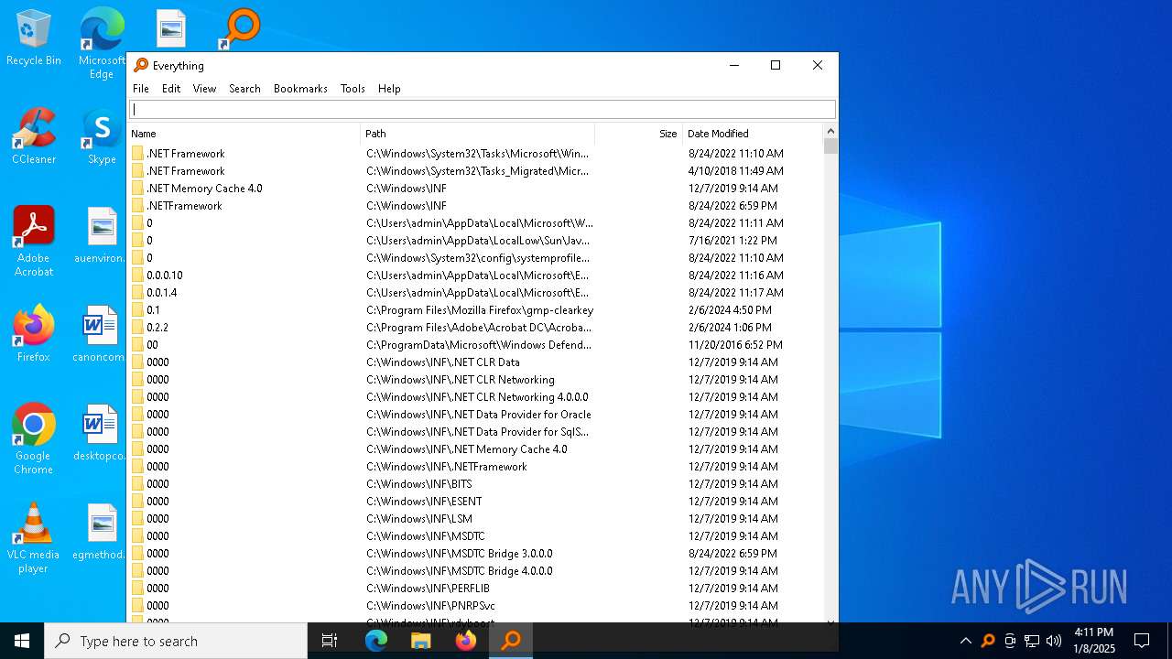Open VLC media player desktop shortcut
The image size is (1172, 659).
tap(34, 538)
